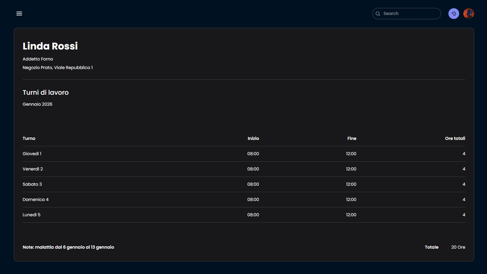This screenshot has height=274, width=487.
Task: Select the Domenica 4 shift row
Action: tap(36, 199)
